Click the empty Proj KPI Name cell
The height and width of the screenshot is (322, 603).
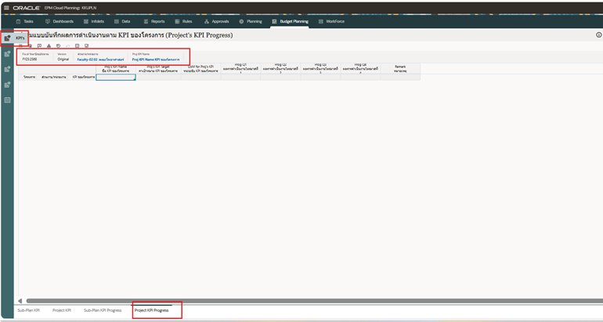(x=116, y=78)
